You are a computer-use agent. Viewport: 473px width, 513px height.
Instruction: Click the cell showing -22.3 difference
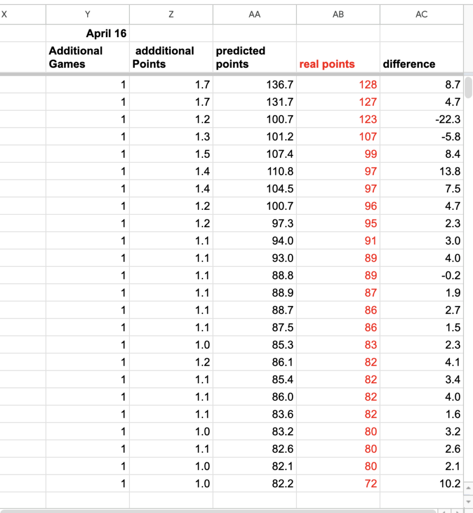point(421,119)
